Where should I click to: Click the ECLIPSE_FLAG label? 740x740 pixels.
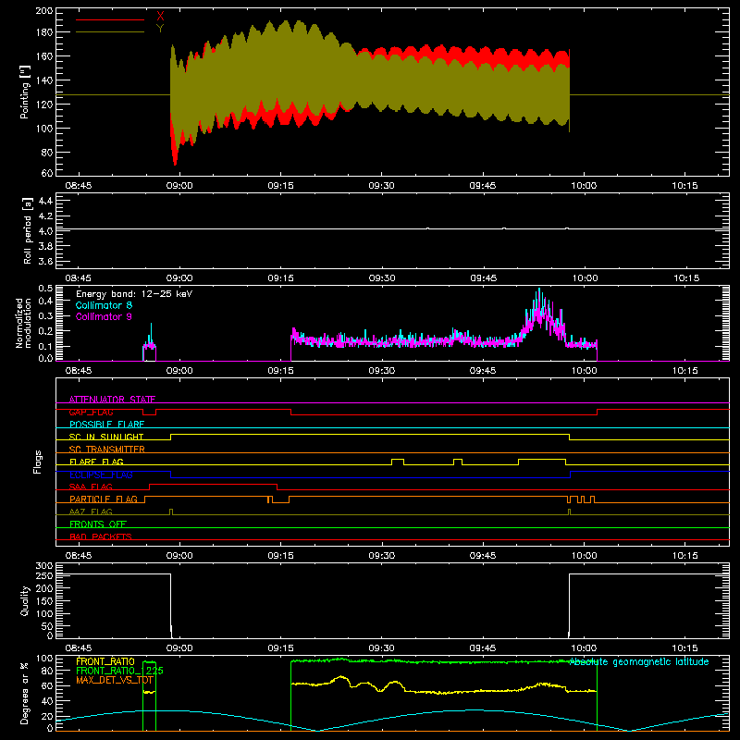tap(101, 475)
